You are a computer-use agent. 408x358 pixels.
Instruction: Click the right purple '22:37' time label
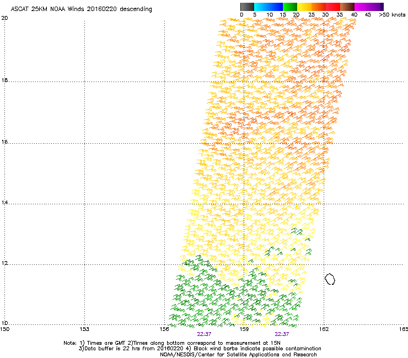[x=282, y=334]
